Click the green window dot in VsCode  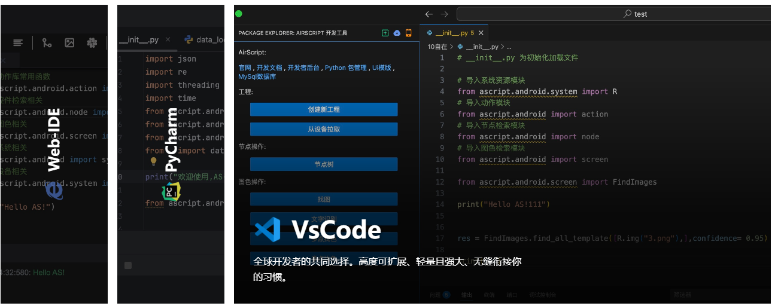click(239, 13)
